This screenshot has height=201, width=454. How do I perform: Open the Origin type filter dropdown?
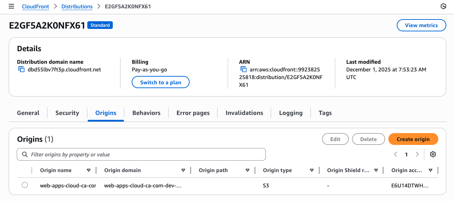coord(312,170)
